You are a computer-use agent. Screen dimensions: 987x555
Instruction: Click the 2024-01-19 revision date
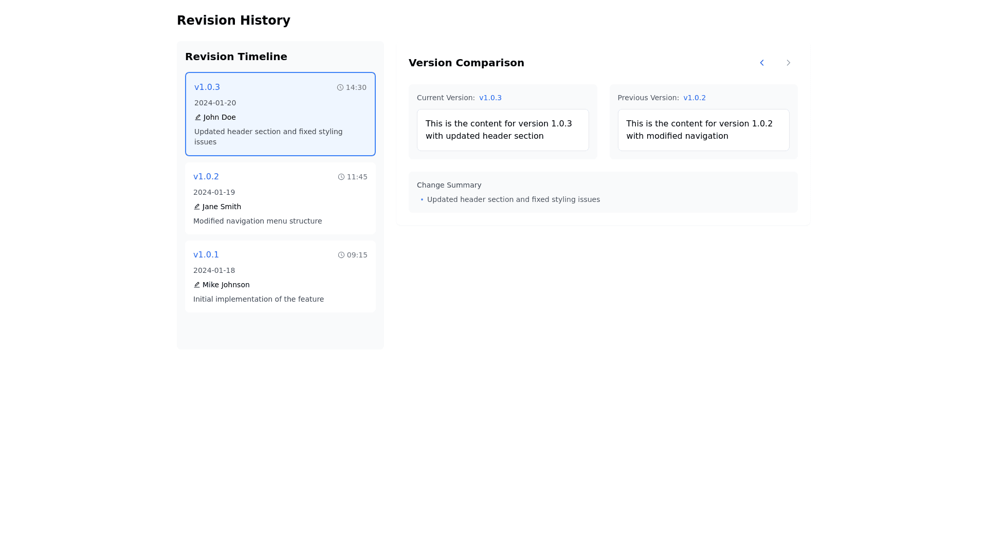pyautogui.click(x=214, y=192)
